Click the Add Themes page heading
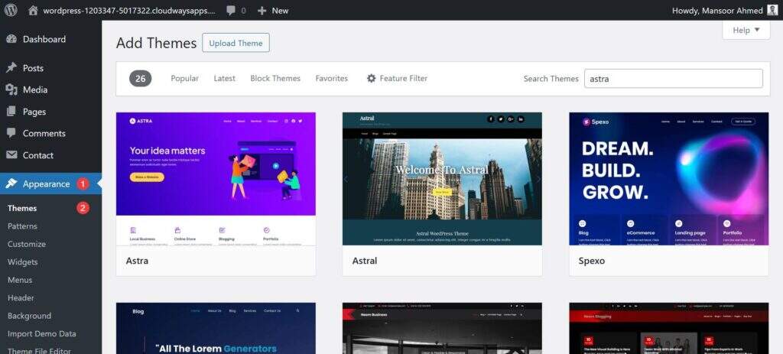783x354 pixels. point(156,43)
